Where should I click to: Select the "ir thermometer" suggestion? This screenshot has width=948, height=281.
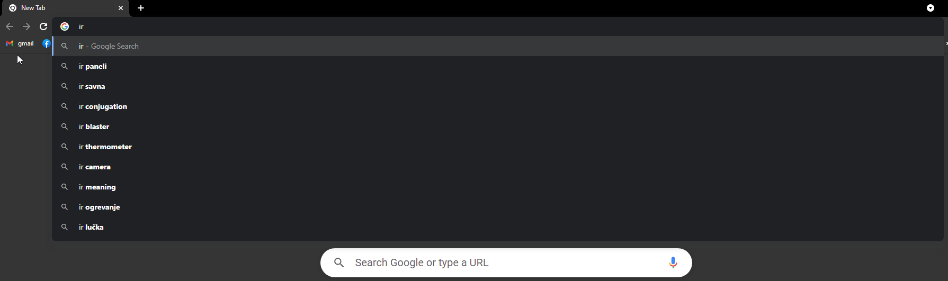click(498, 147)
